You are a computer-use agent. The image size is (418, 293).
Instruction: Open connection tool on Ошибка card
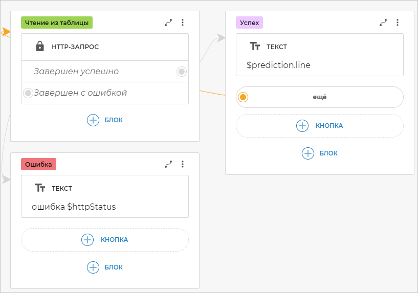click(168, 164)
